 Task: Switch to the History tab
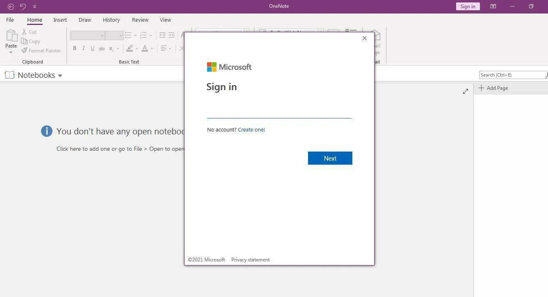coord(111,20)
